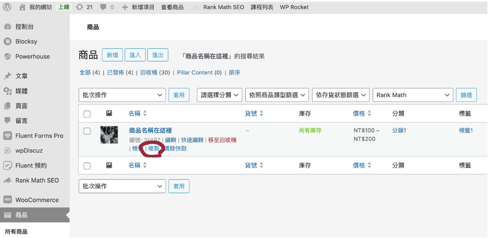Click the image column header icon in the table header
This screenshot has width=488, height=238.
coord(109,114)
